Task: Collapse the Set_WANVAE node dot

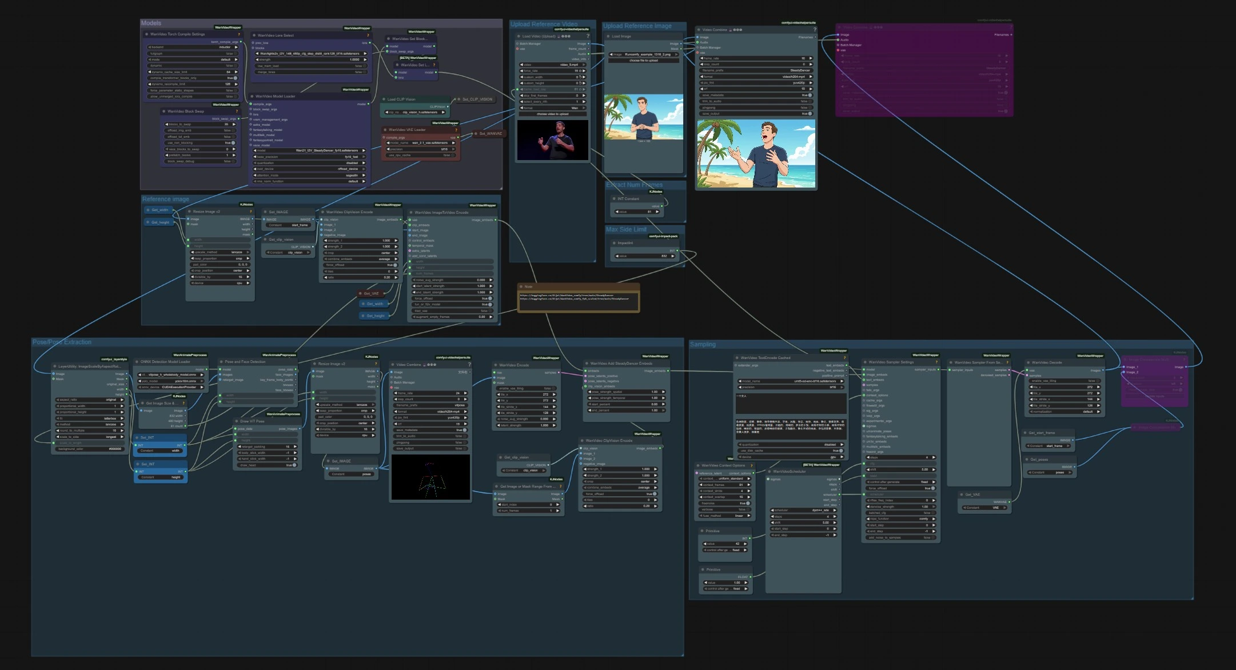Action: click(476, 134)
